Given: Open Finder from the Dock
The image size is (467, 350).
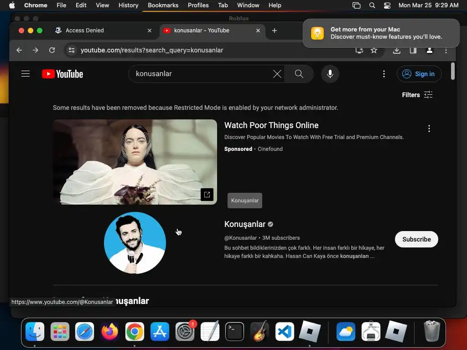Looking at the screenshot, I should point(35,331).
